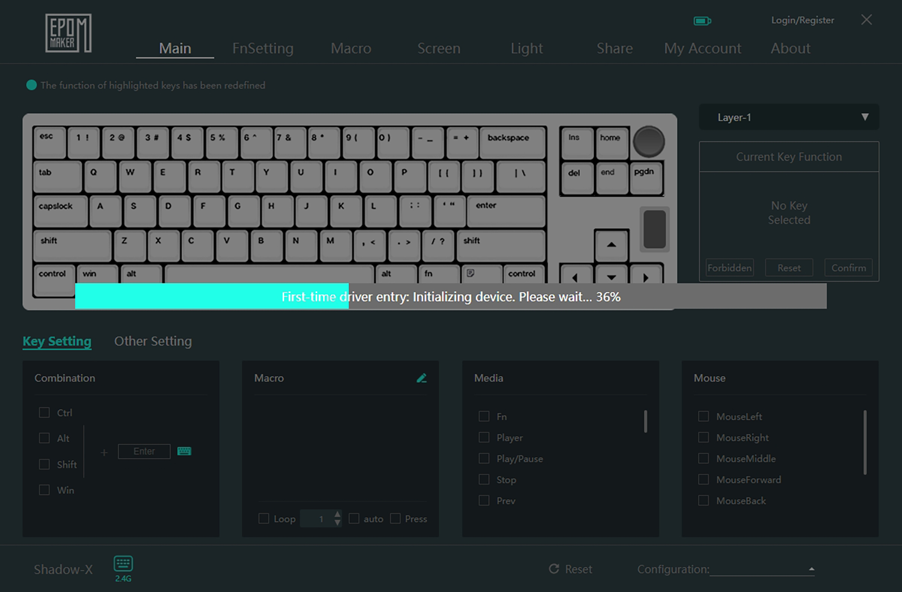Click the rotary knob on the keyboard
This screenshot has width=902, height=592.
point(649,142)
